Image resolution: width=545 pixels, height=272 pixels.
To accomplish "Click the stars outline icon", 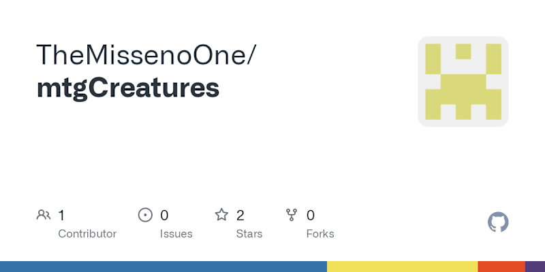I will pos(221,215).
